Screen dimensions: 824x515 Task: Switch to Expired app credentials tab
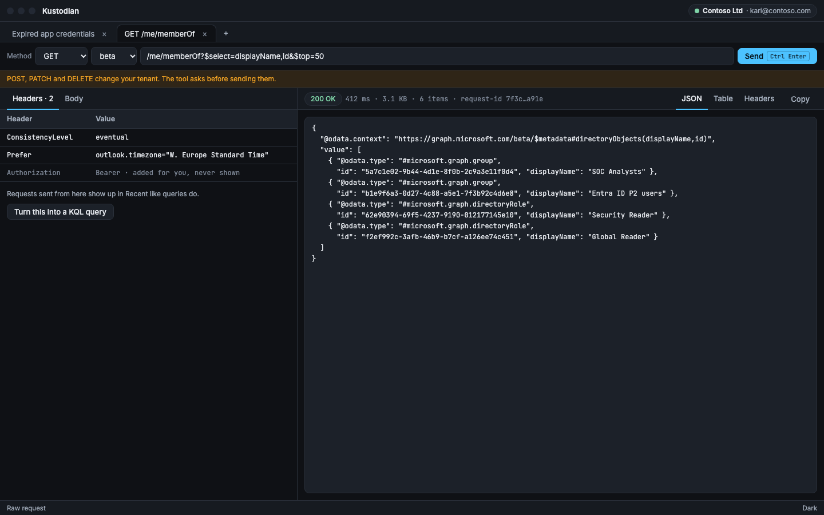point(53,34)
